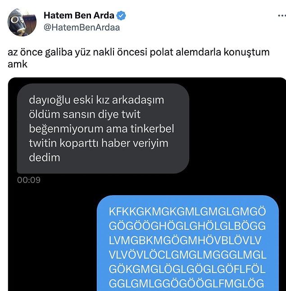Open Hatem Ben Arda's gas mask avatar

coord(22,22)
